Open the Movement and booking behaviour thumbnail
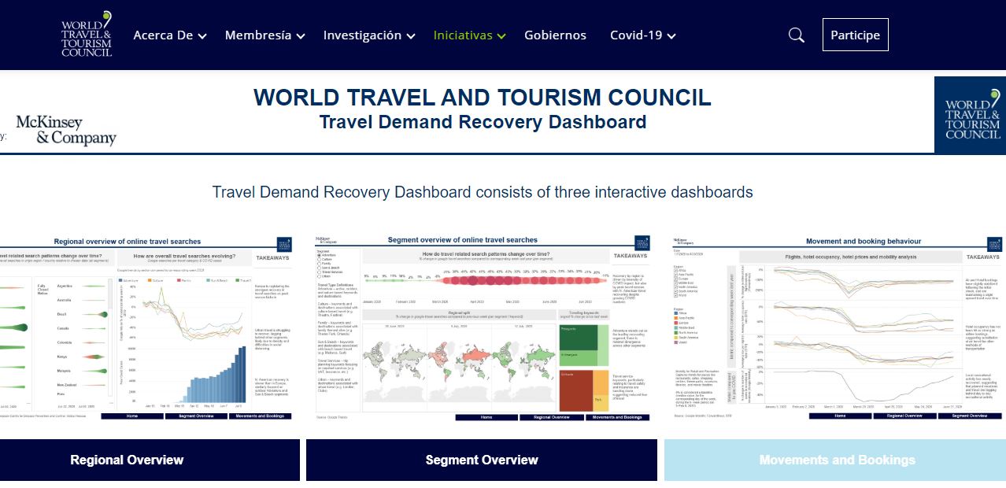This screenshot has width=1006, height=488. (838, 329)
